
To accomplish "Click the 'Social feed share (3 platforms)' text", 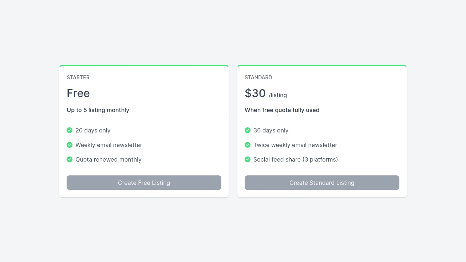I will coord(296,159).
